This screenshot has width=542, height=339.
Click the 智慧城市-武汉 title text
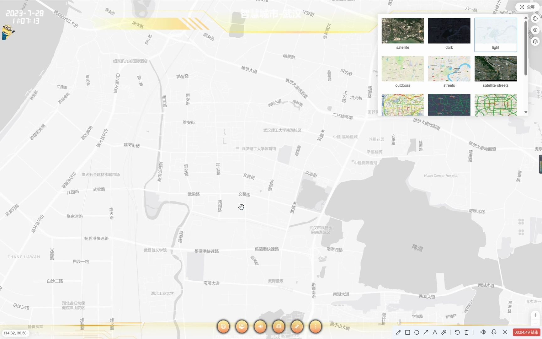click(271, 14)
